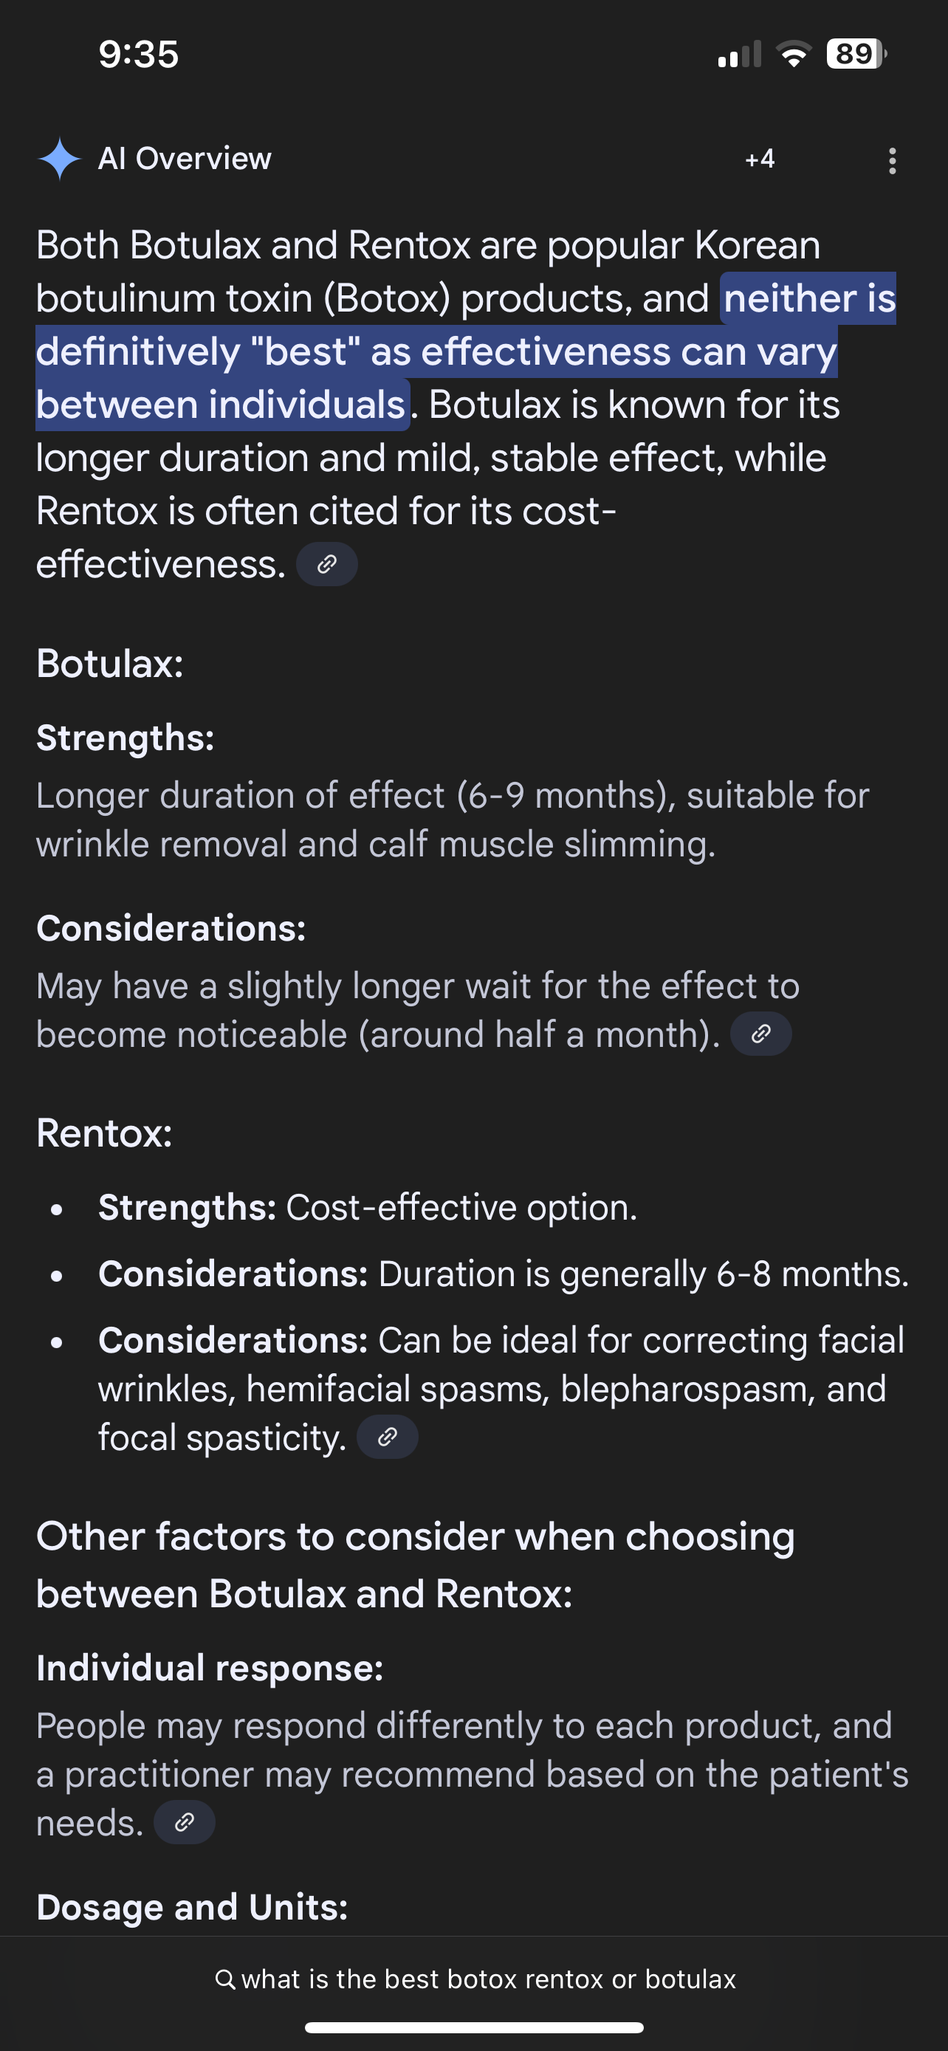Image resolution: width=948 pixels, height=2051 pixels.
Task: Tap the Individual response subheading
Action: coord(210,1668)
